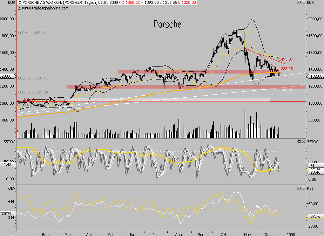
Task: Click the 1180.97 trendline value label
Action: pyautogui.click(x=286, y=90)
